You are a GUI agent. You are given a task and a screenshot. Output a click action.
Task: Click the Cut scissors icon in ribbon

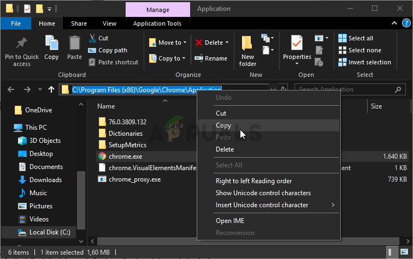pos(92,38)
